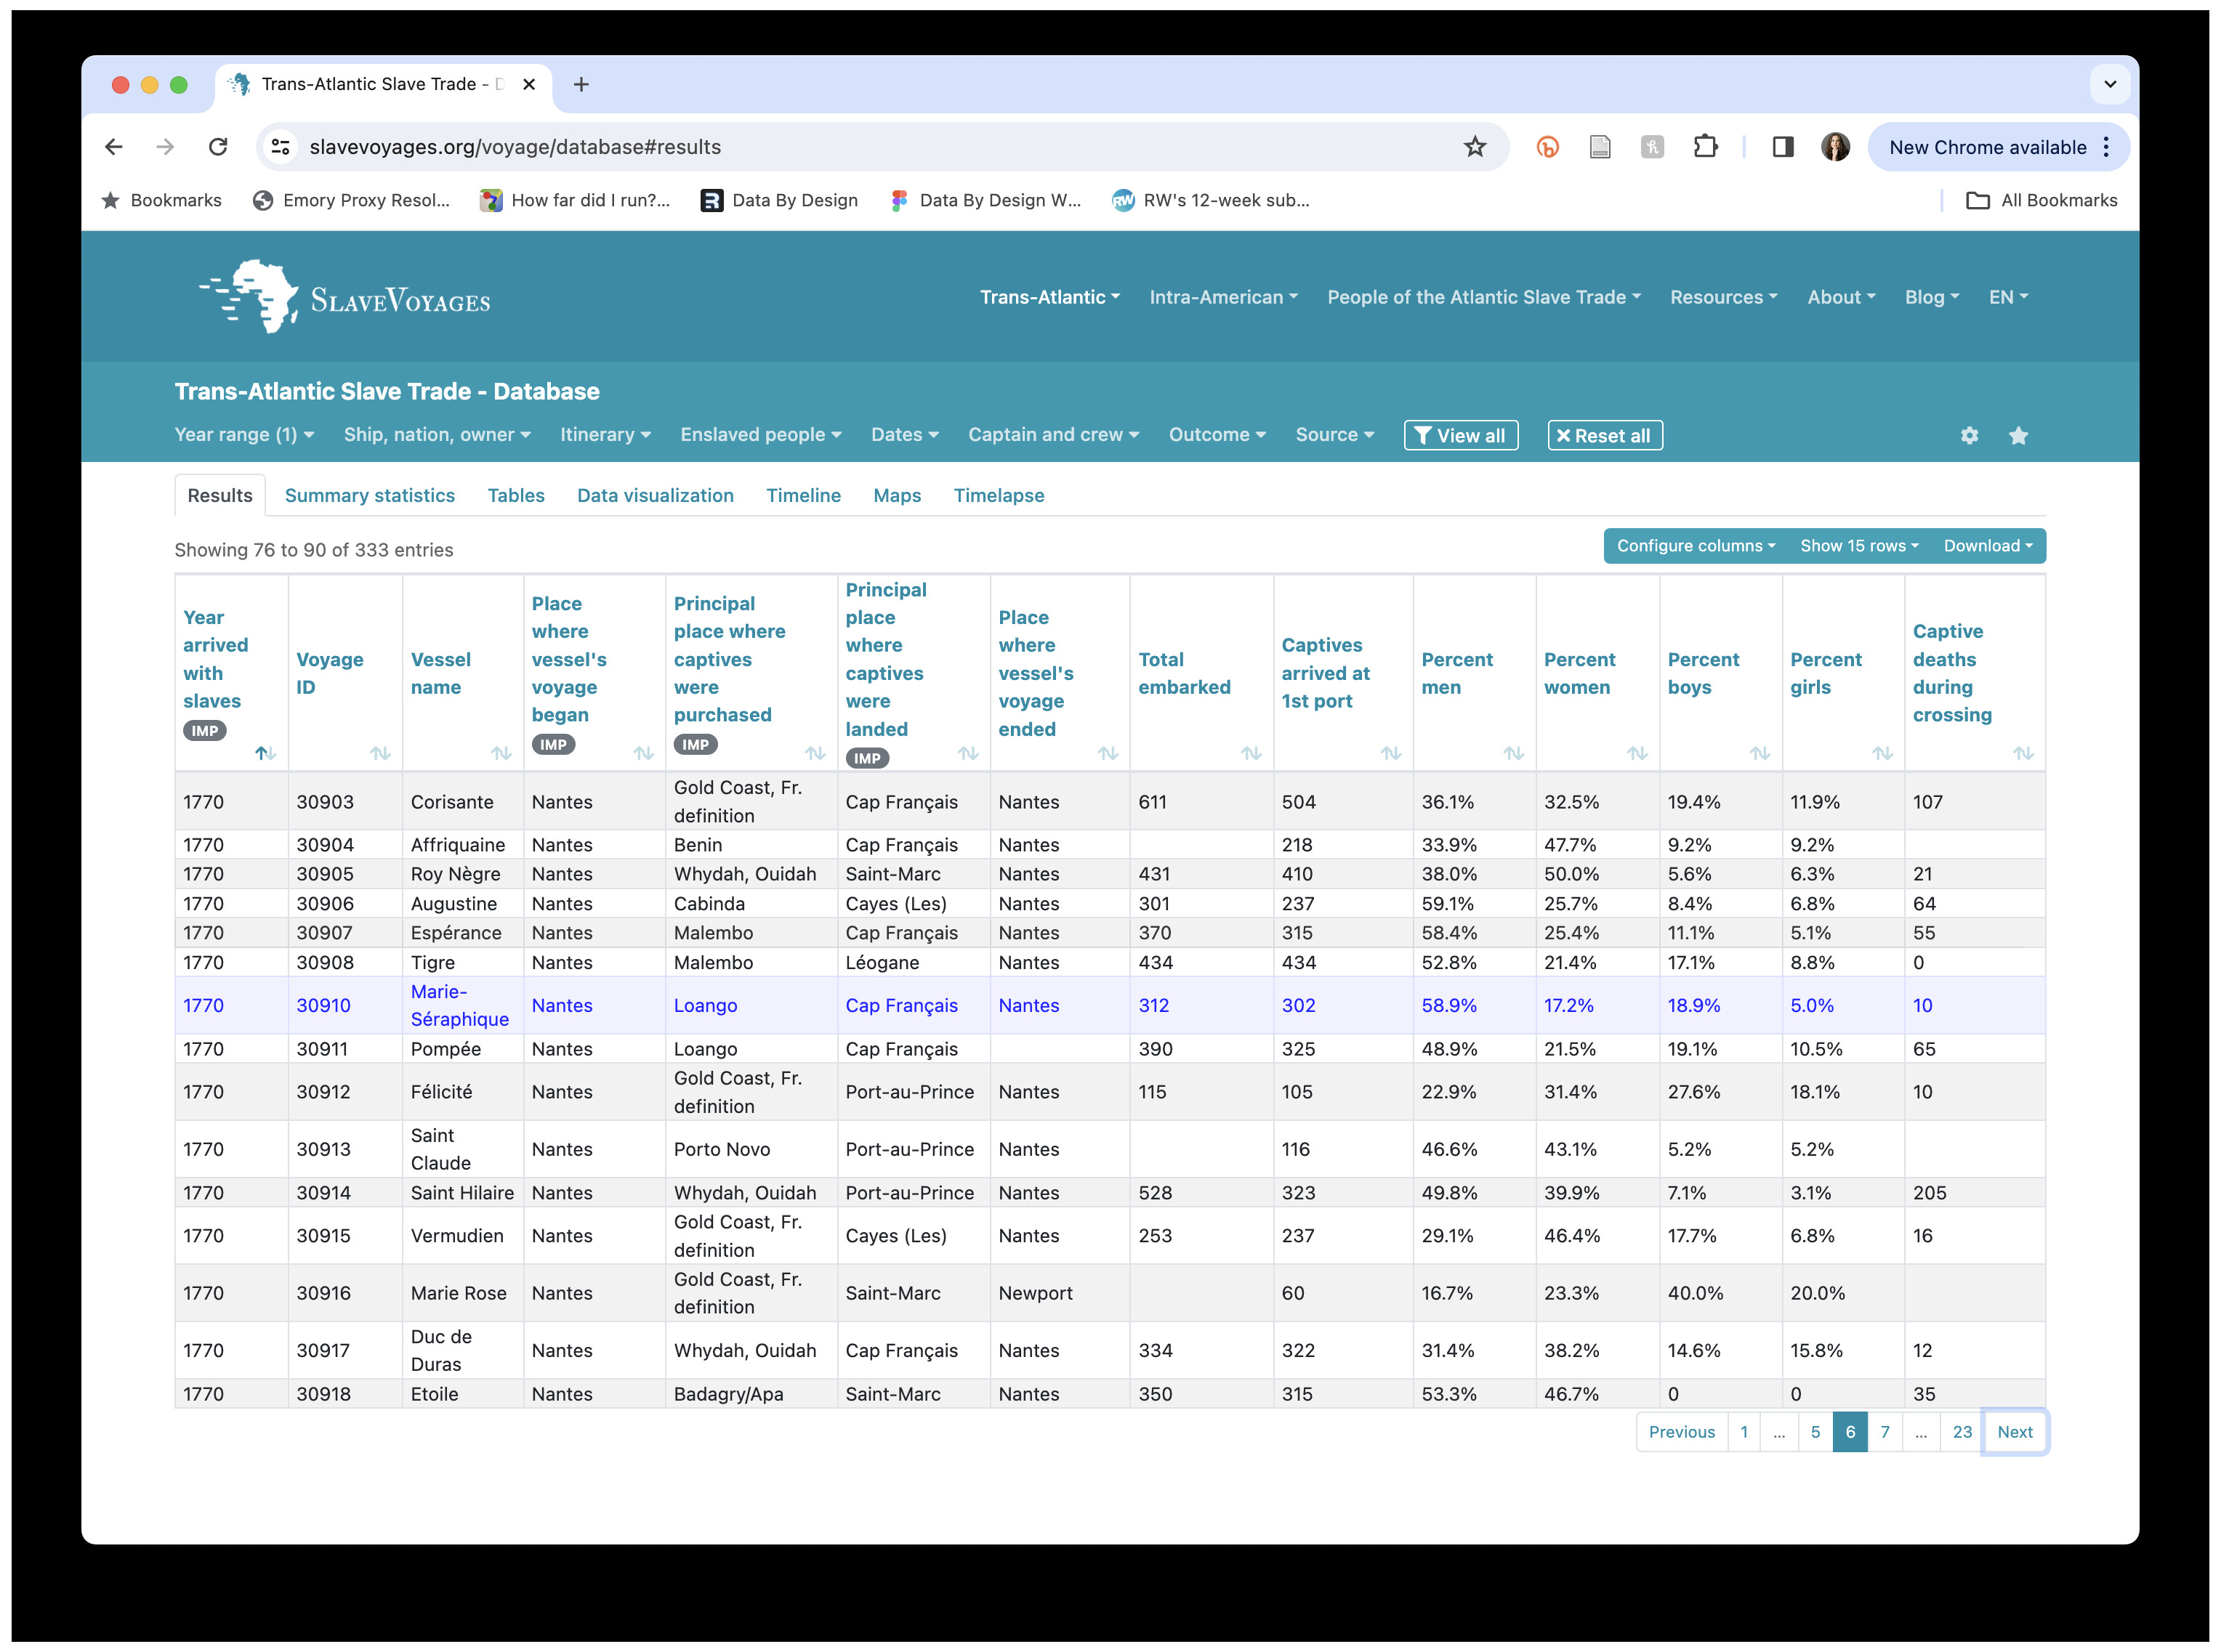Sort table by Total embarked arrows
The height and width of the screenshot is (1652, 2221).
tap(1251, 753)
